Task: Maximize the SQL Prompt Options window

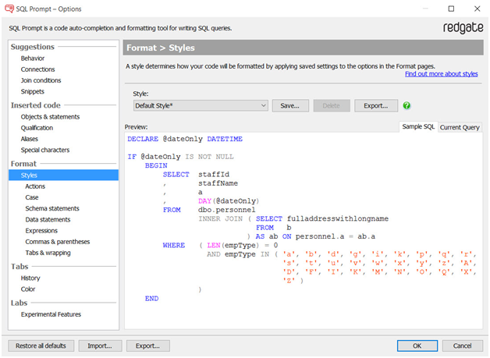Action: [x=451, y=9]
